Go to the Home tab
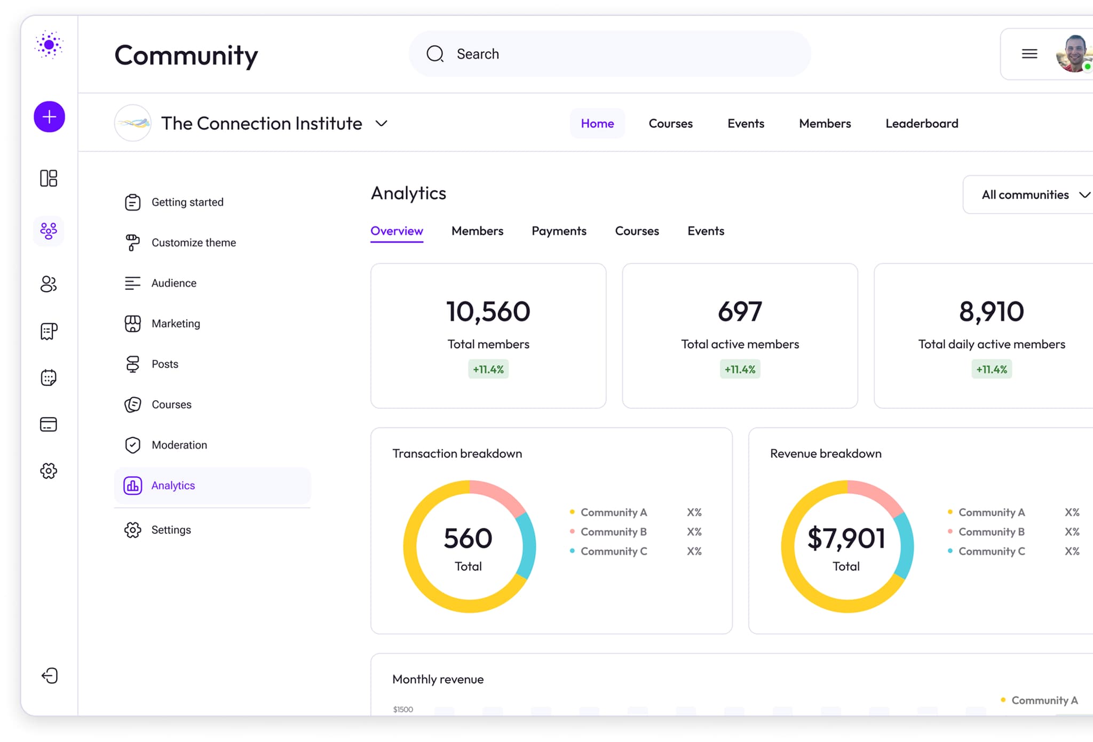 coord(597,124)
